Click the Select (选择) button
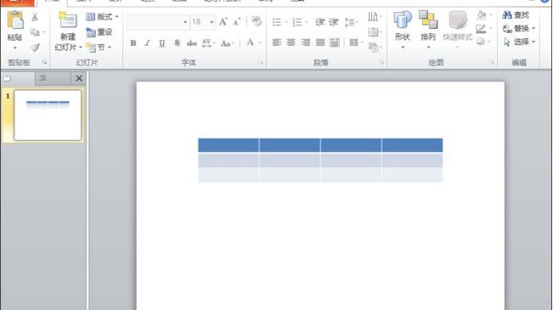 519,42
